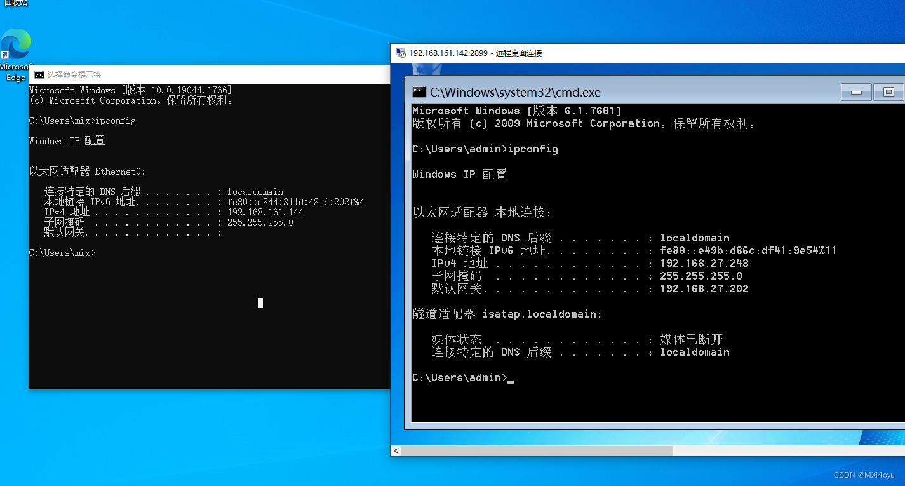Click the local command prompt title bar icon

(39, 75)
